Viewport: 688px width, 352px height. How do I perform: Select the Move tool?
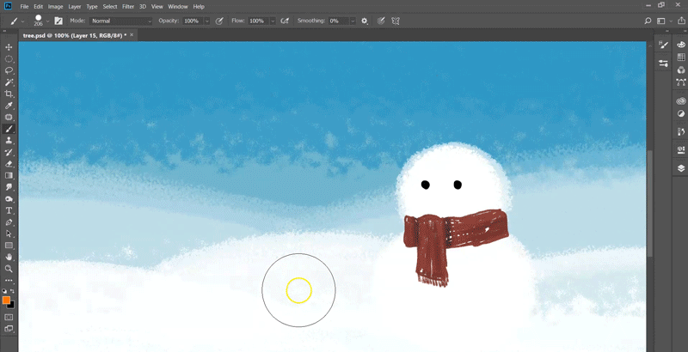point(9,47)
